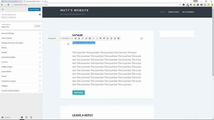214x120 pixels.
Task: Collapse the Customizer sidebar
Action: coord(6,117)
